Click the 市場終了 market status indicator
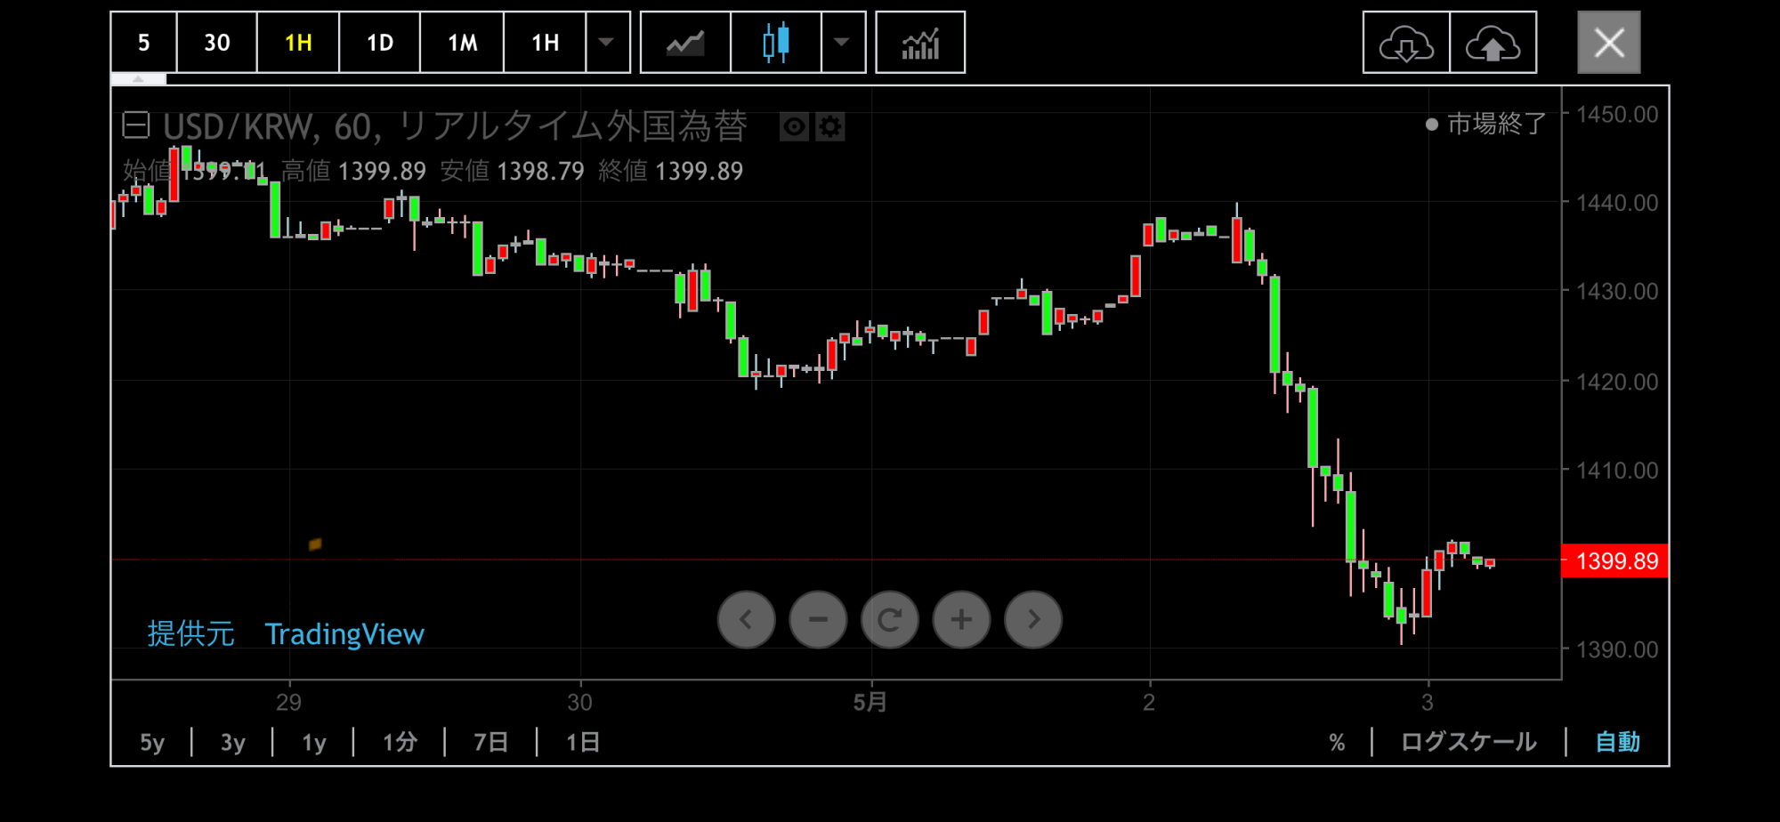Screen dimensions: 1780x822 [x=1486, y=124]
